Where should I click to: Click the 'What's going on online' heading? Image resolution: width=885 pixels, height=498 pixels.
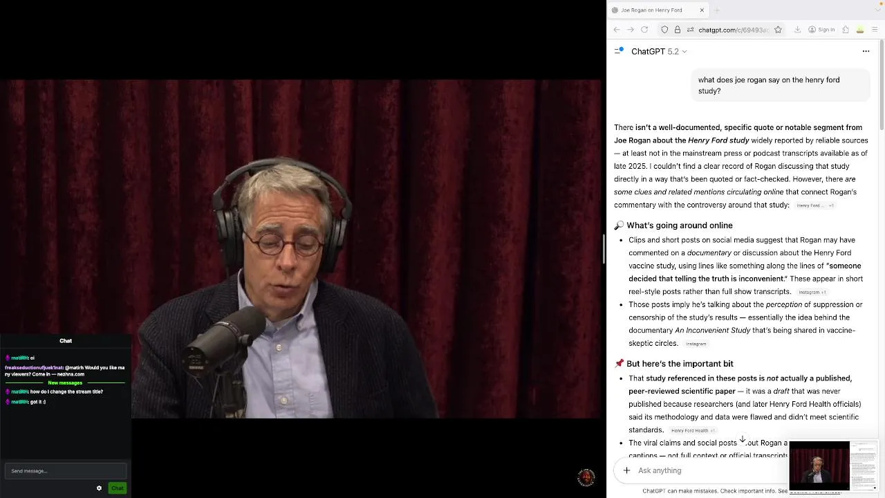(x=679, y=225)
